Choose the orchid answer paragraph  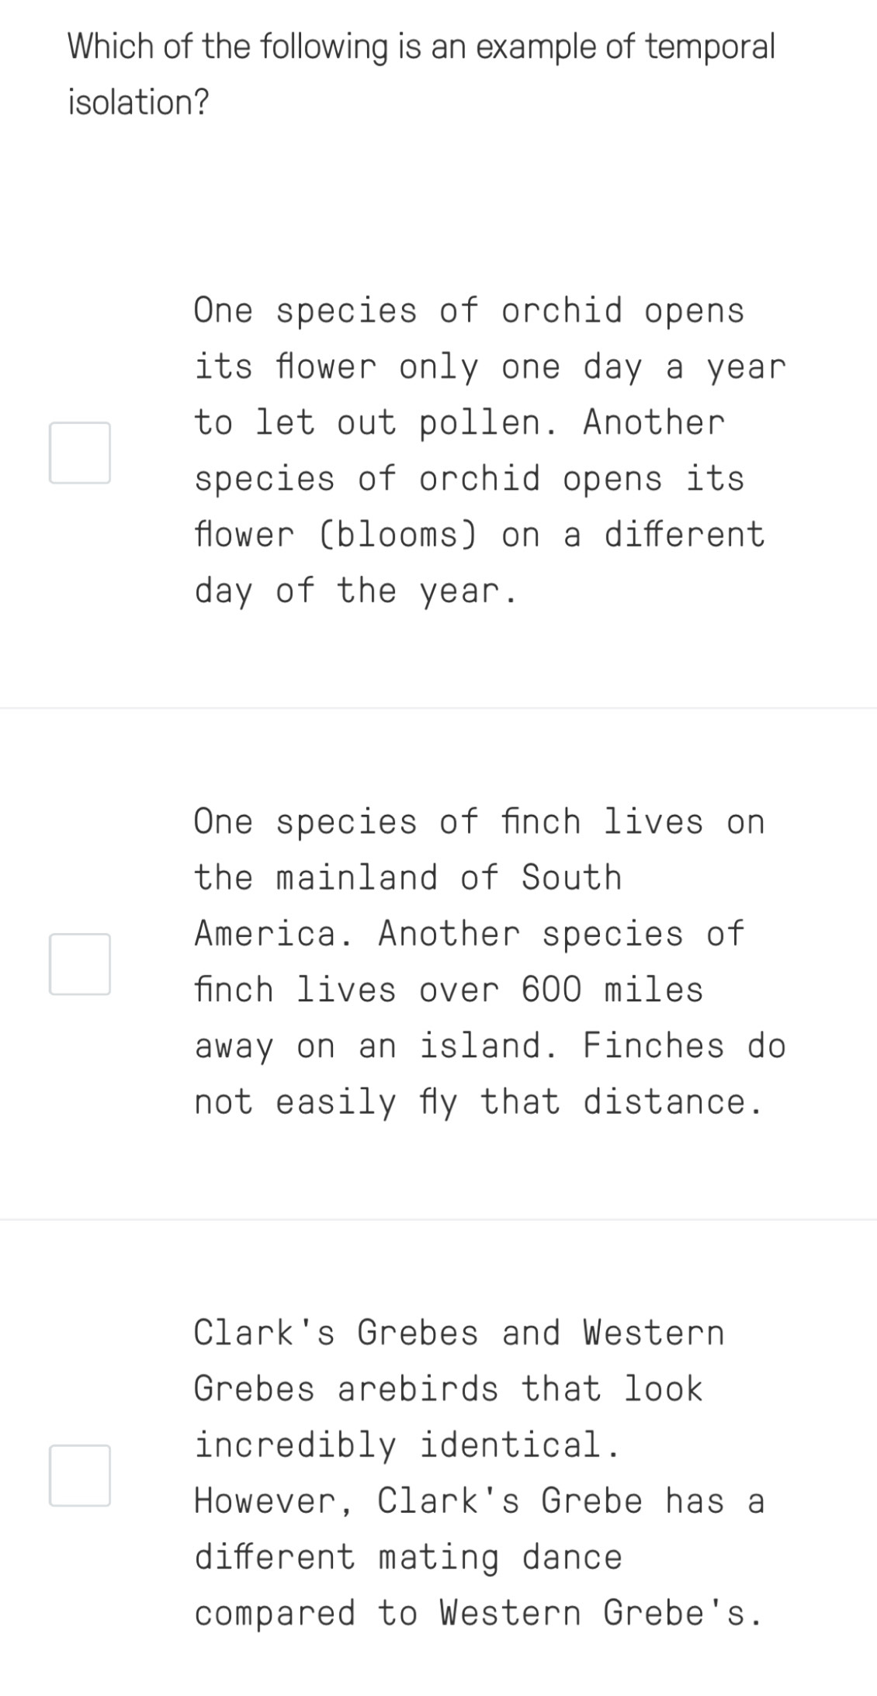click(x=489, y=450)
